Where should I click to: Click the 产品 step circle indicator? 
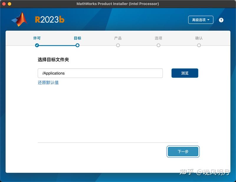118,45
